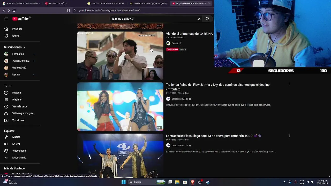Switch to Pin en icons tab

64,3
